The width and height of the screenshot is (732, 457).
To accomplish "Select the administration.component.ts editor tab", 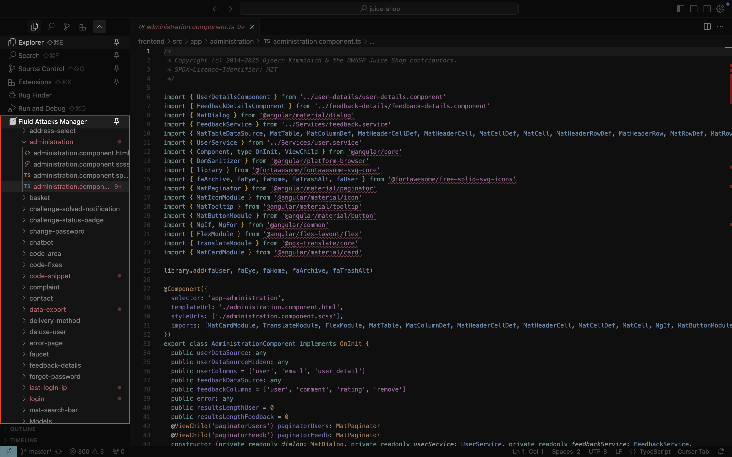I will (195, 27).
